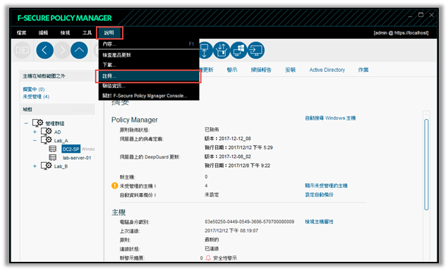Select the Lab_B tree label
448x271 pixels.
[61, 166]
